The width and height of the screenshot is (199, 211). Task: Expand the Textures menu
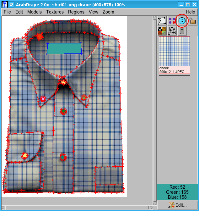click(55, 12)
